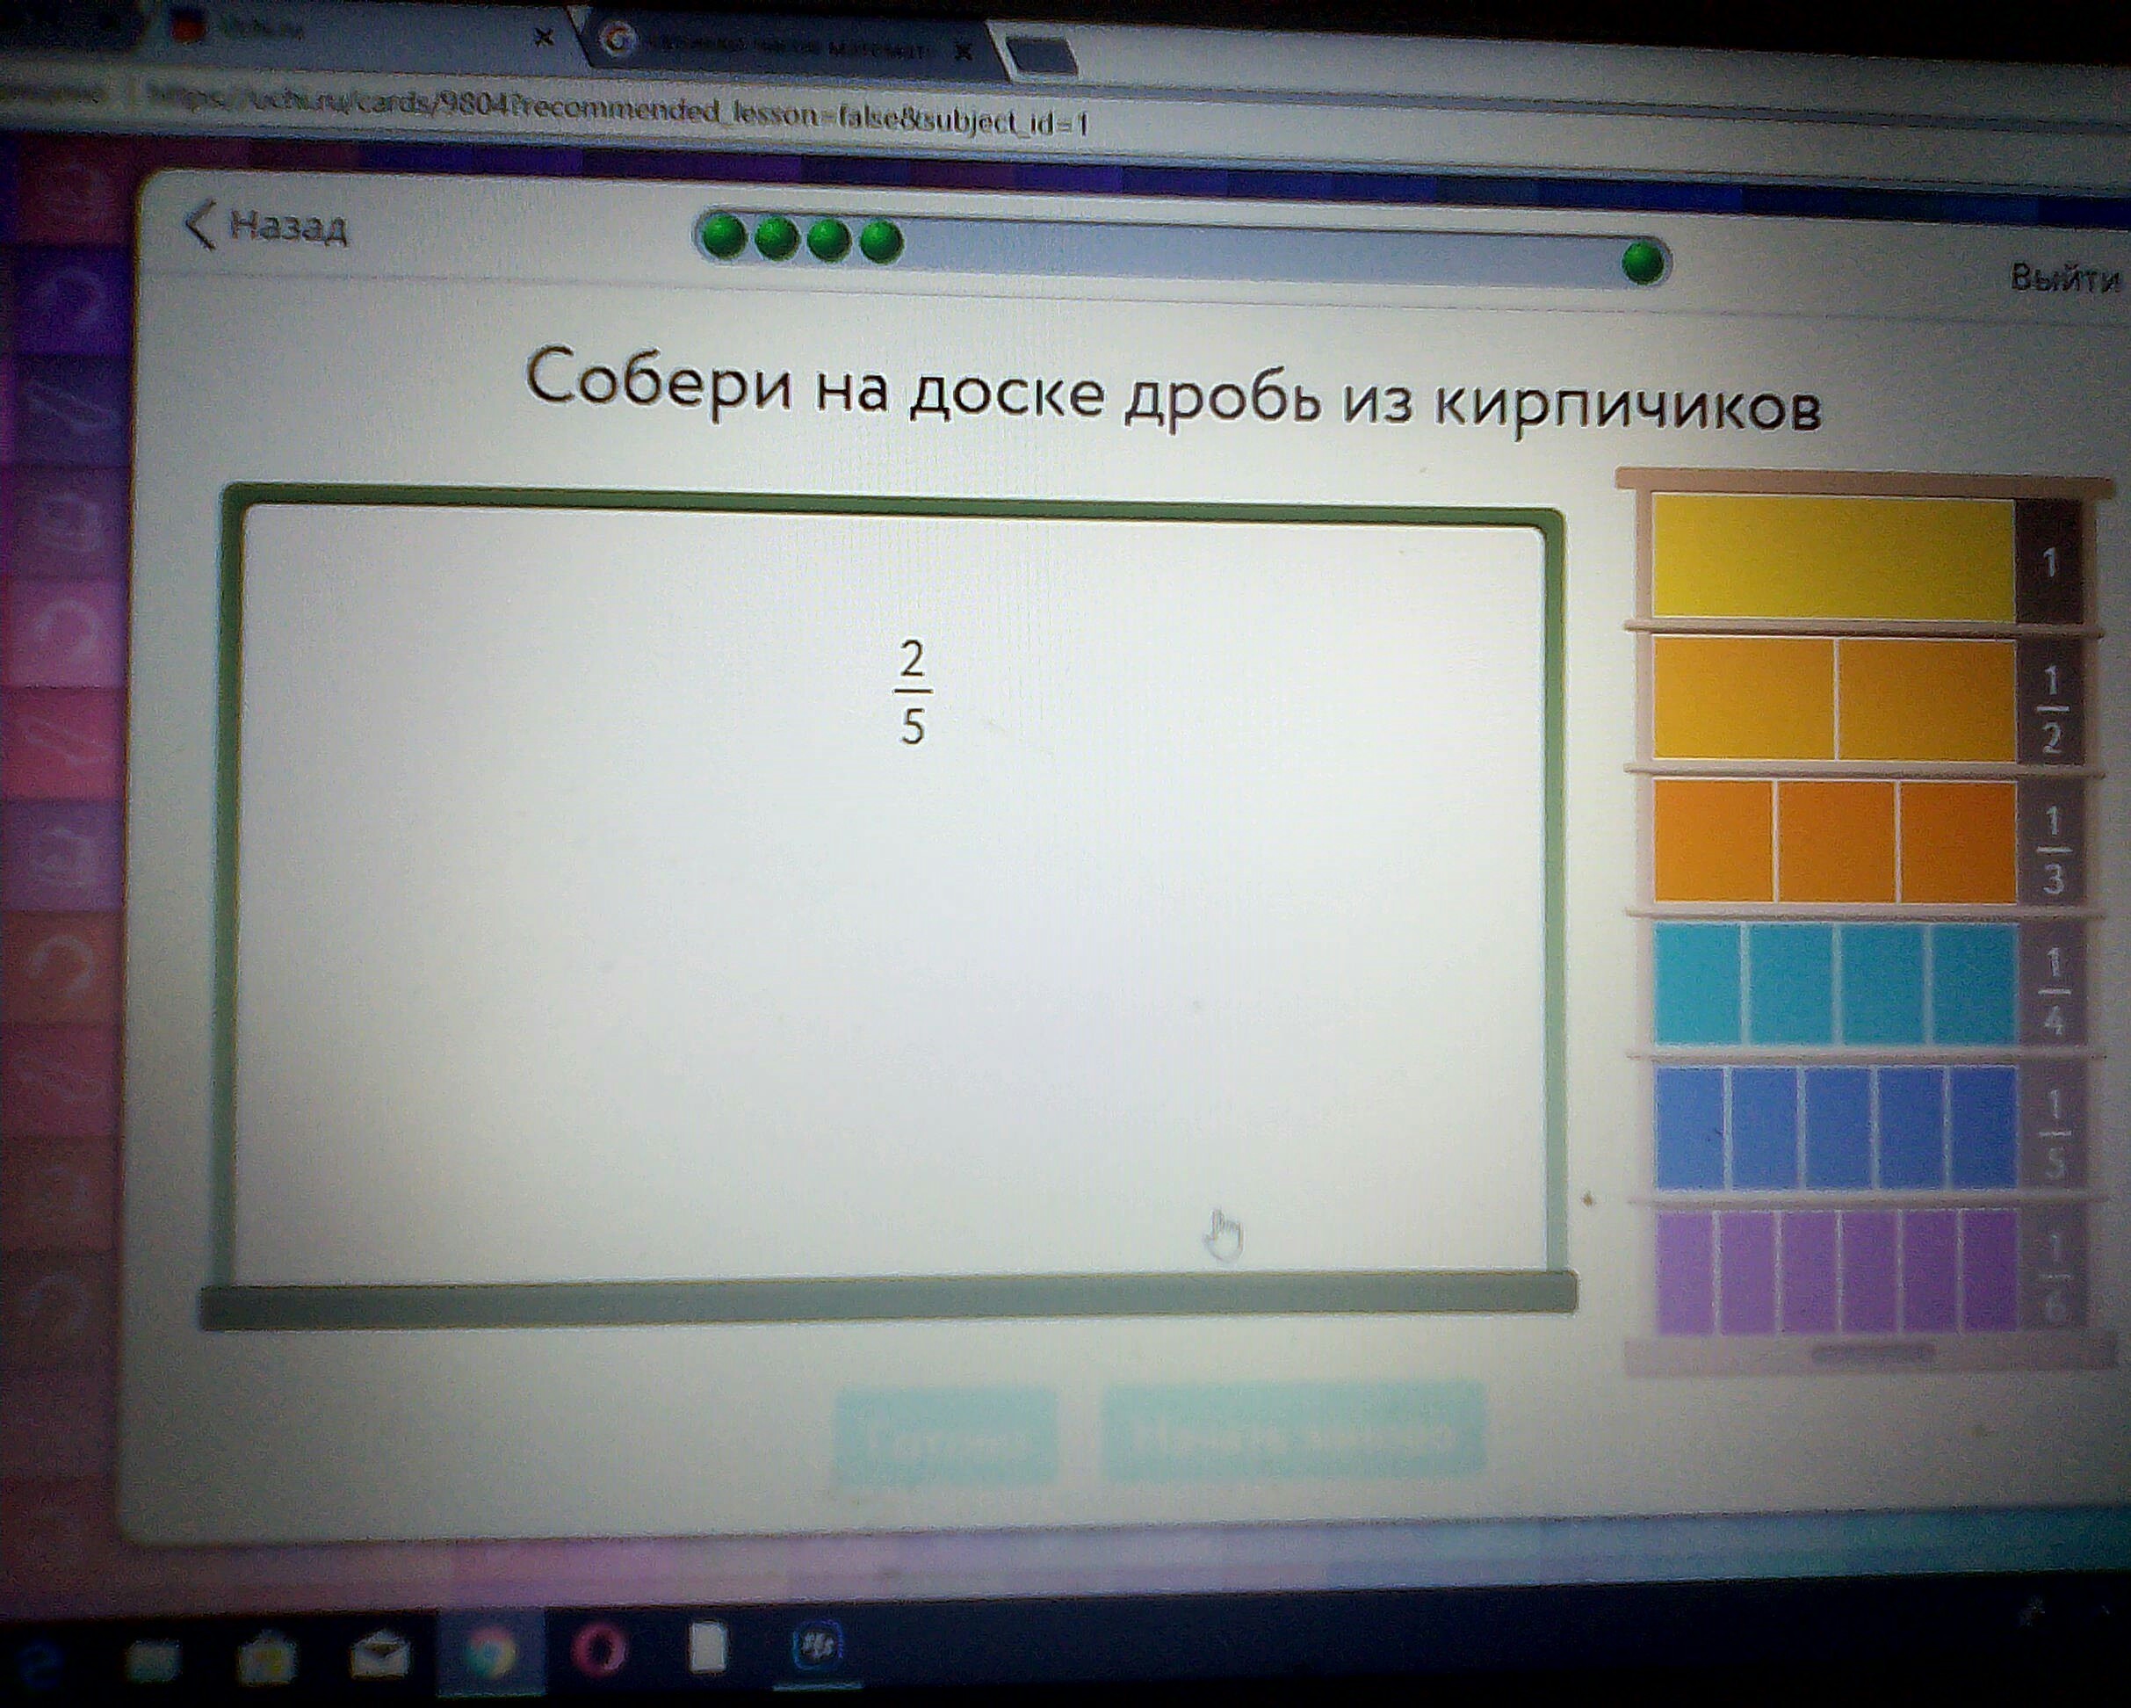Click the last green dot of the progress bar
Viewport: 2131px width, 1708px height.
point(1643,263)
